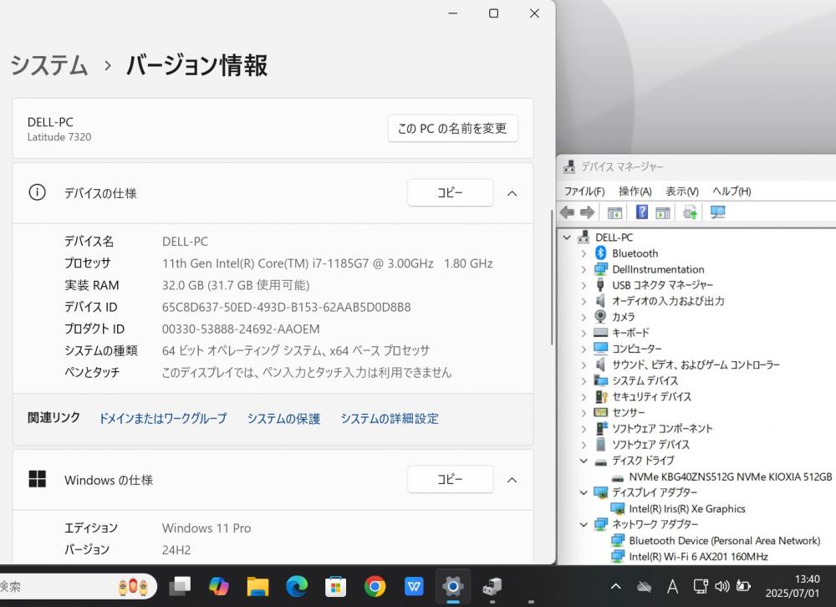This screenshot has width=836, height=607.
Task: Select the NVMe KBG40ZNS512G KIOXIA disk entry
Action: coord(730,477)
